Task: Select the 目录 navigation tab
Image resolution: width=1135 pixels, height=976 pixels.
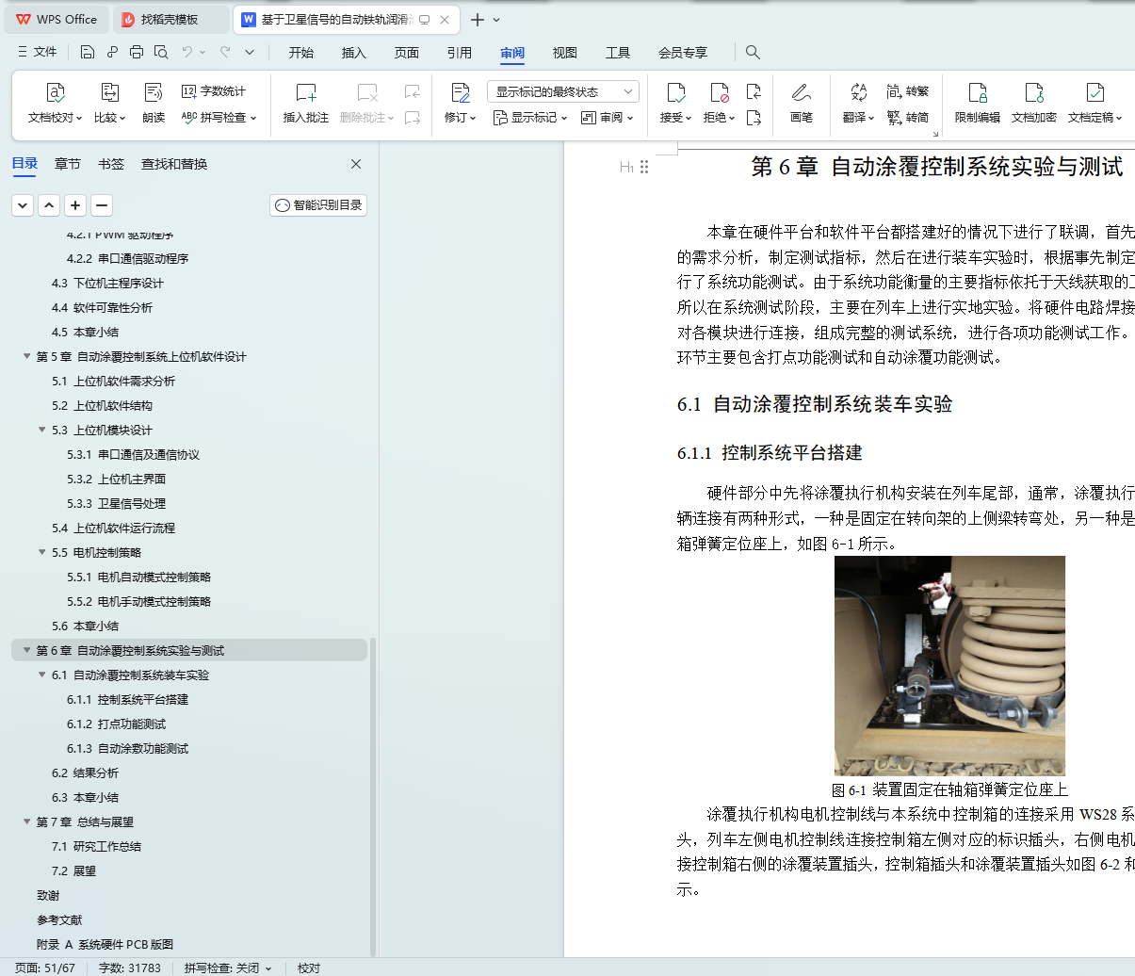Action: [25, 164]
